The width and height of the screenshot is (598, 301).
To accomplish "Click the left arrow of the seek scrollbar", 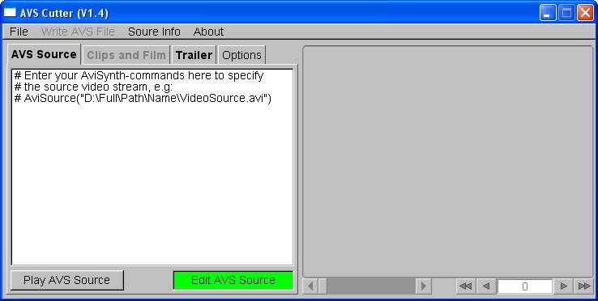I will (310, 286).
